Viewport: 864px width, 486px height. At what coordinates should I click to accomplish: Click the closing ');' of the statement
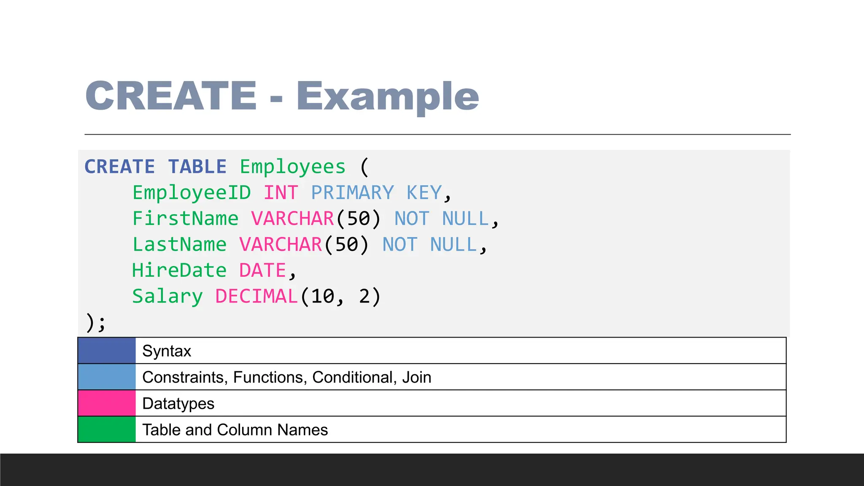[96, 323]
